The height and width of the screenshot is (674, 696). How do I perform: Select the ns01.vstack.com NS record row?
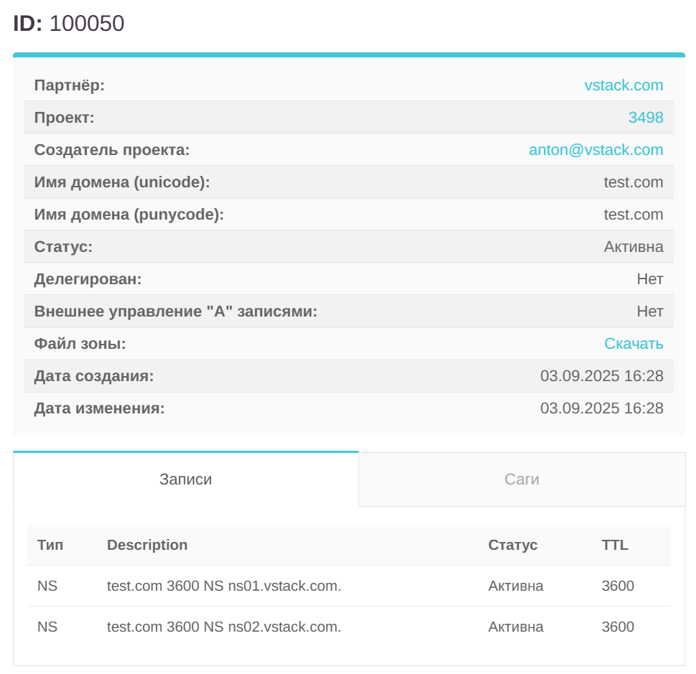click(224, 586)
